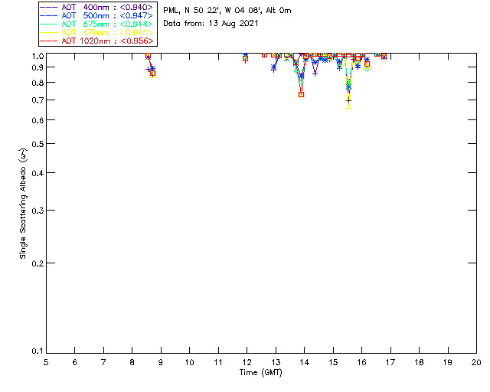Click the y-axis tick label '0.5'

38,144
